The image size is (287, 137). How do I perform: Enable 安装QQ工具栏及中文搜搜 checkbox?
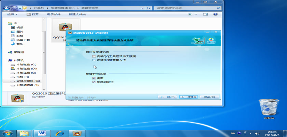coord(94,56)
